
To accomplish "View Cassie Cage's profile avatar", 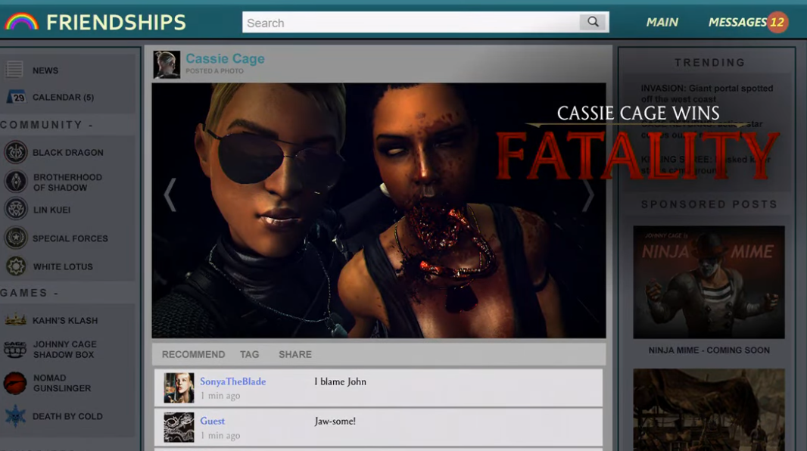I will (x=167, y=64).
